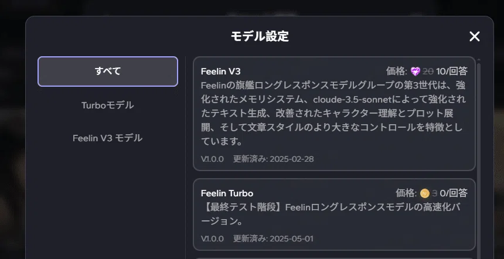Click the 0/回答 price of Feelin Turbo
Viewport: 504px width, 259px height.
click(x=454, y=193)
